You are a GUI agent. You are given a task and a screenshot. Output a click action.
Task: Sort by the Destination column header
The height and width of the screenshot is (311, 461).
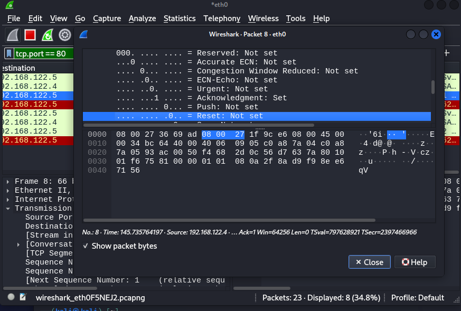(x=38, y=68)
